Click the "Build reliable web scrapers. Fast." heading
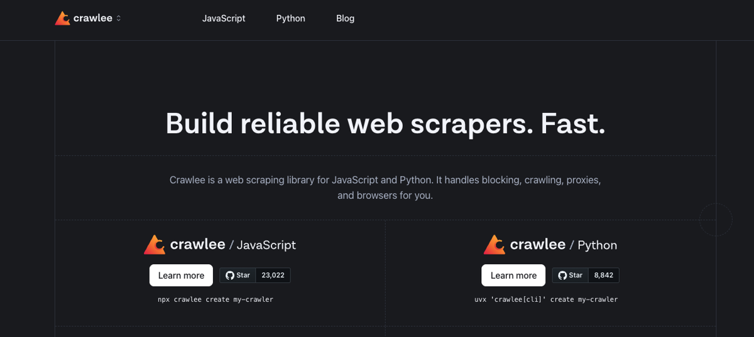Screen dimensions: 754x337 coord(385,124)
